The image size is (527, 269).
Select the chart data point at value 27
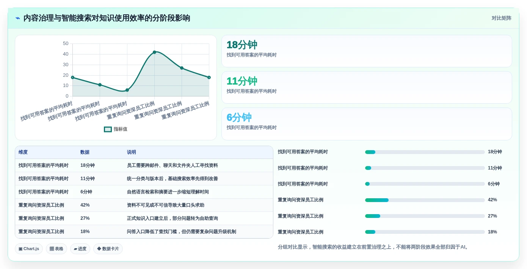pyautogui.click(x=182, y=68)
